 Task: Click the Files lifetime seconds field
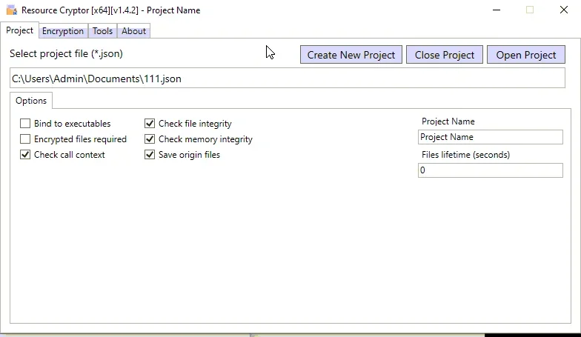pos(491,170)
